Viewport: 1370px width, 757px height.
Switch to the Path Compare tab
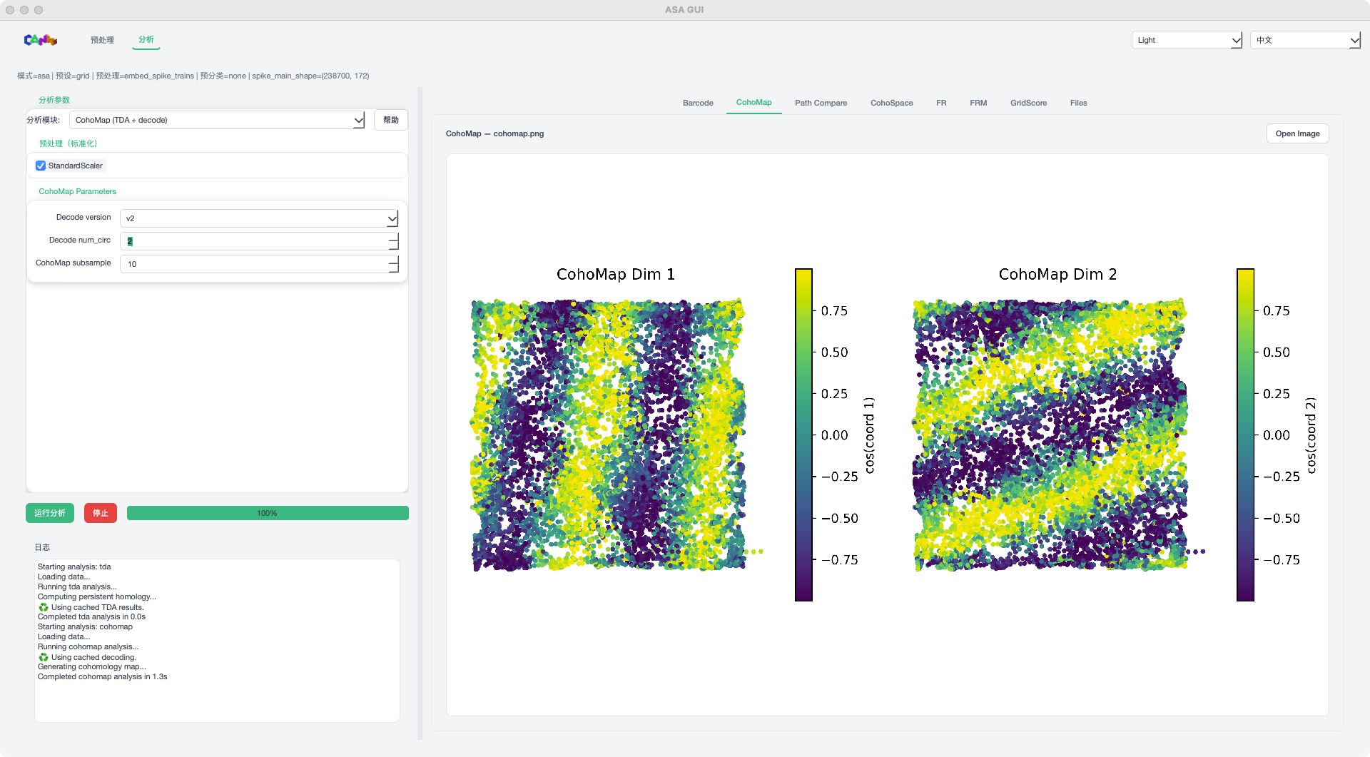[x=821, y=103]
